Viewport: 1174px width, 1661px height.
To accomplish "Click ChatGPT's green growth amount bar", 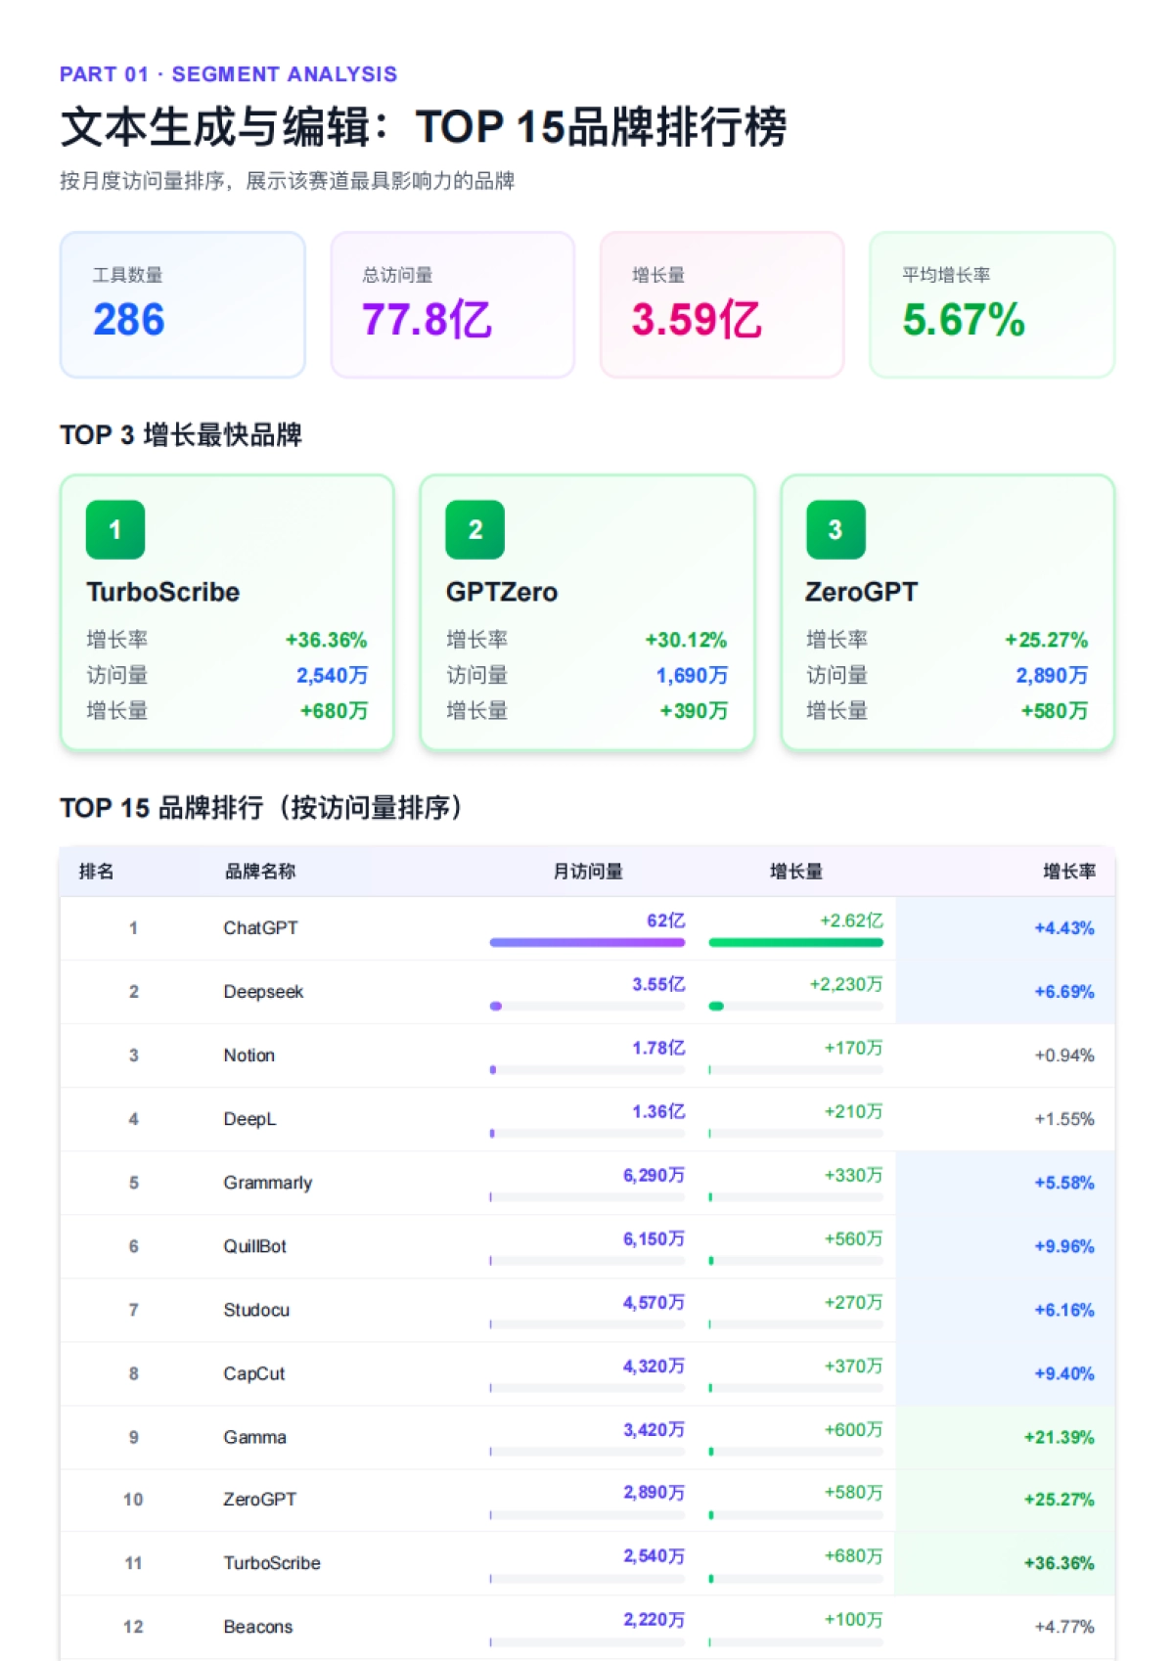I will pos(795,943).
